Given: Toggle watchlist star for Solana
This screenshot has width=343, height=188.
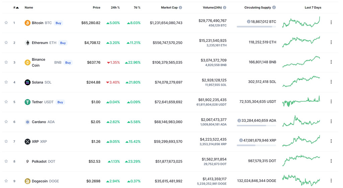Looking at the screenshot, I should 6,82.
